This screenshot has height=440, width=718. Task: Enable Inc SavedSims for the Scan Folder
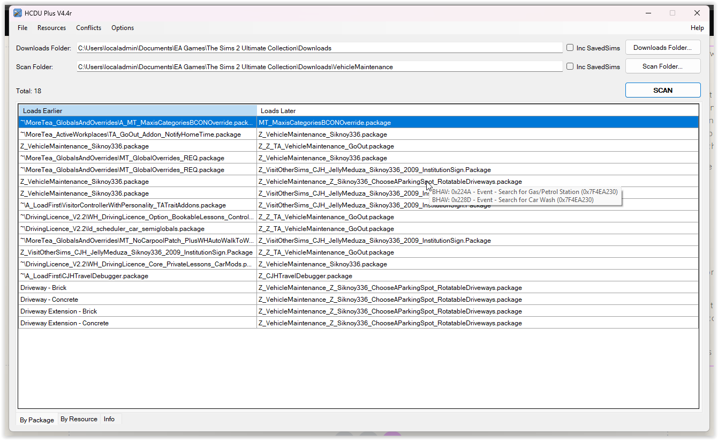click(x=570, y=66)
